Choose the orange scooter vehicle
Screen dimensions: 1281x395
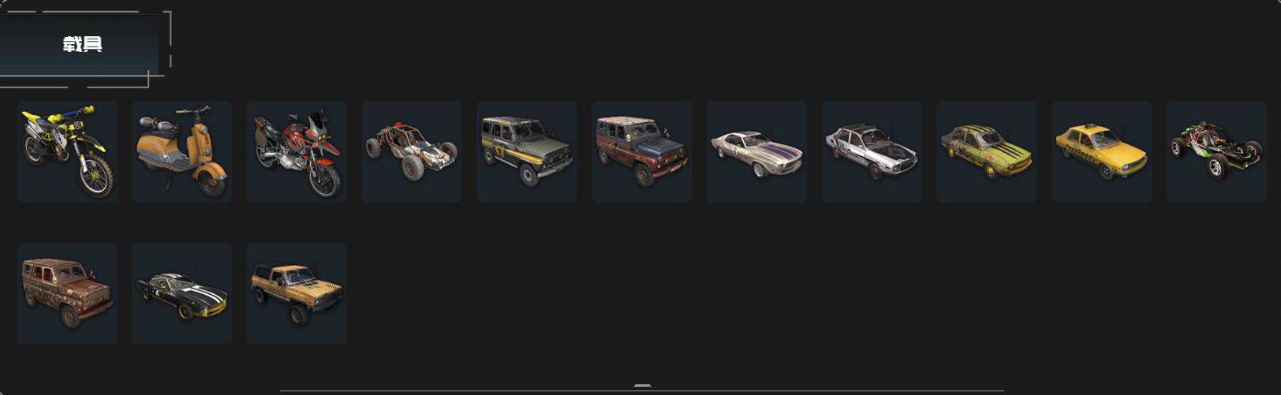[182, 151]
